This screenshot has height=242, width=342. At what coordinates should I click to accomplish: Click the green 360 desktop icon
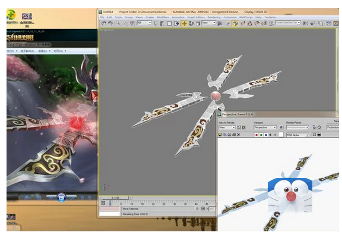(x=11, y=14)
